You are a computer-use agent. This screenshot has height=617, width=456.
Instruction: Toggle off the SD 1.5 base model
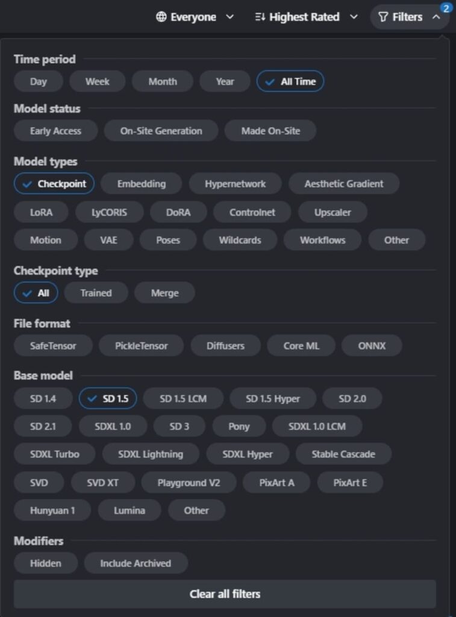coord(108,399)
